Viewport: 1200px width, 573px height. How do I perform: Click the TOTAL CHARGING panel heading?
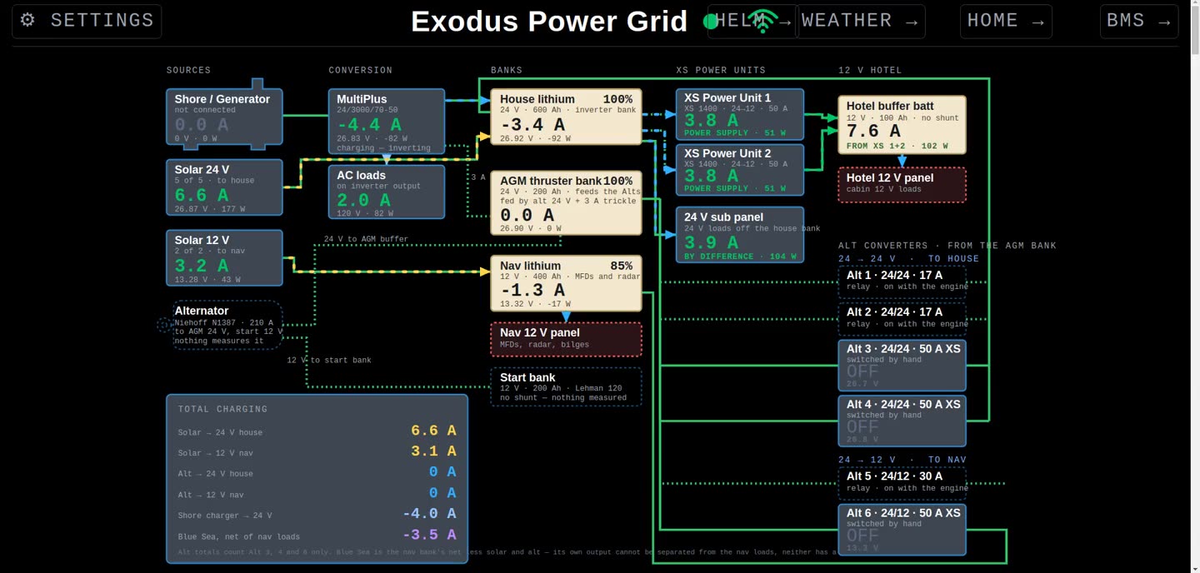[x=222, y=409]
